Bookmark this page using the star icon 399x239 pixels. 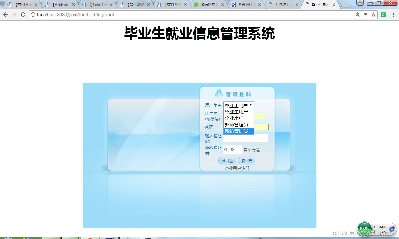373,14
